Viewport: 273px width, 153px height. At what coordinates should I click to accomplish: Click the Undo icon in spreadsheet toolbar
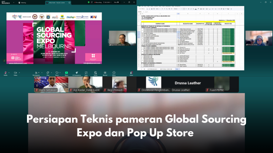pos(147,9)
